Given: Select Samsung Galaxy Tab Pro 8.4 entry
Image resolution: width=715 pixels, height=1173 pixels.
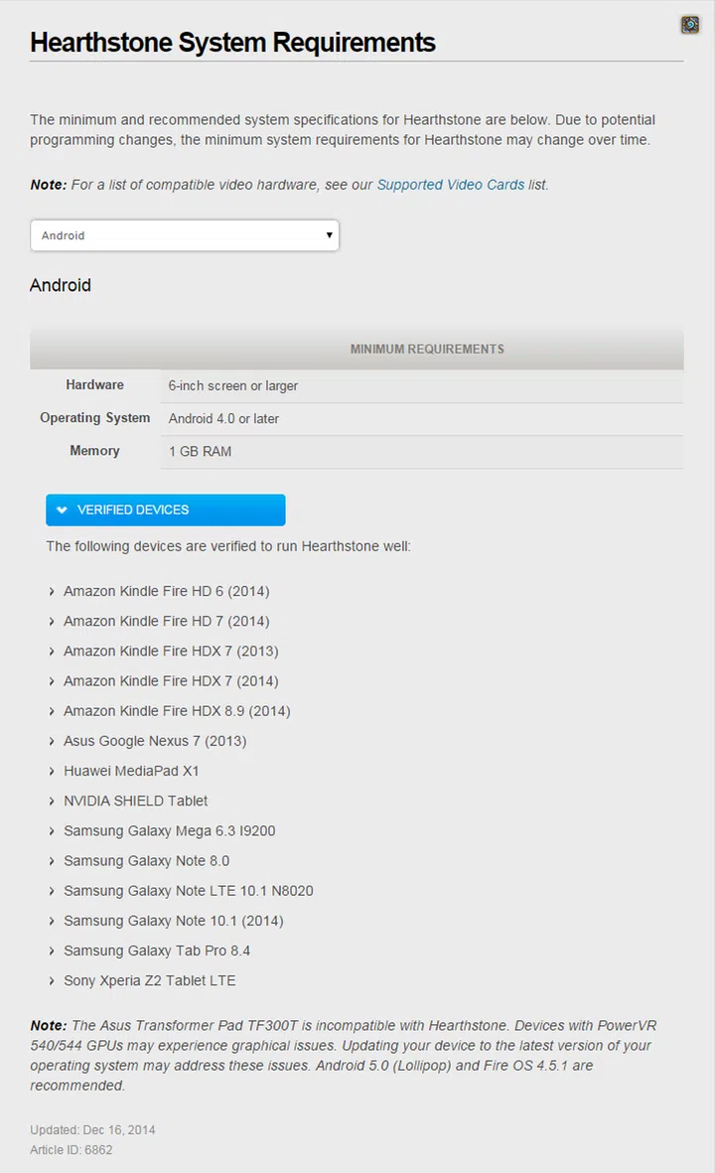Looking at the screenshot, I should pyautogui.click(x=157, y=951).
